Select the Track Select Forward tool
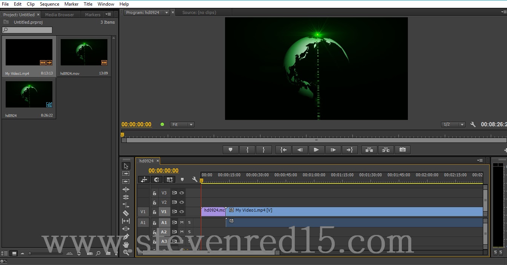This screenshot has width=507, height=265. point(126,174)
